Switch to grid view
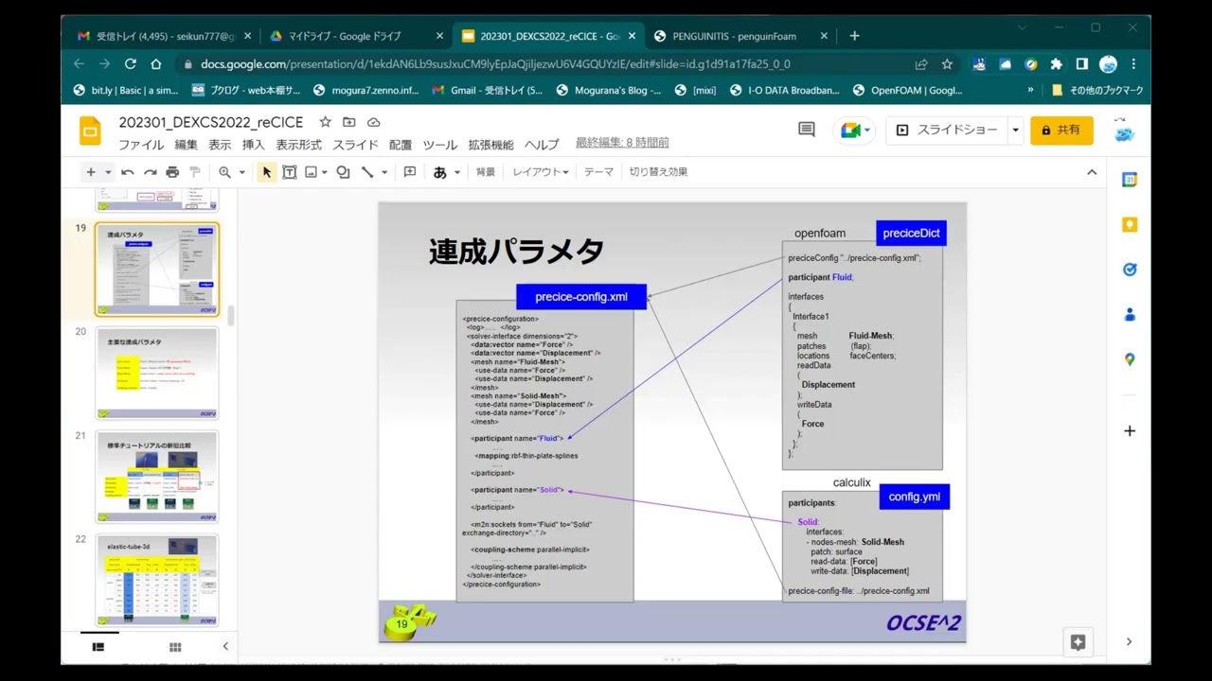This screenshot has height=681, width=1212. pyautogui.click(x=175, y=647)
